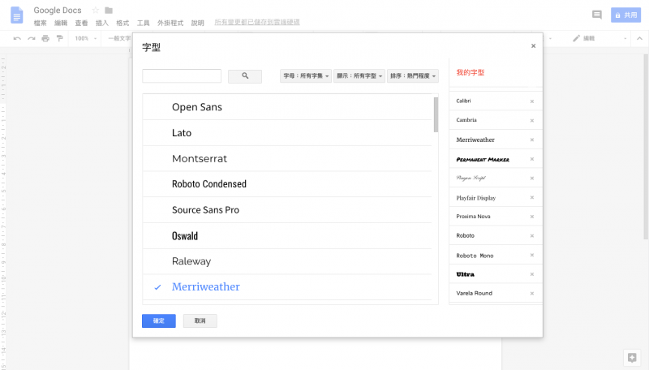Screen dimensions: 649x370
Task: Star the document with the star icon
Action: point(96,10)
